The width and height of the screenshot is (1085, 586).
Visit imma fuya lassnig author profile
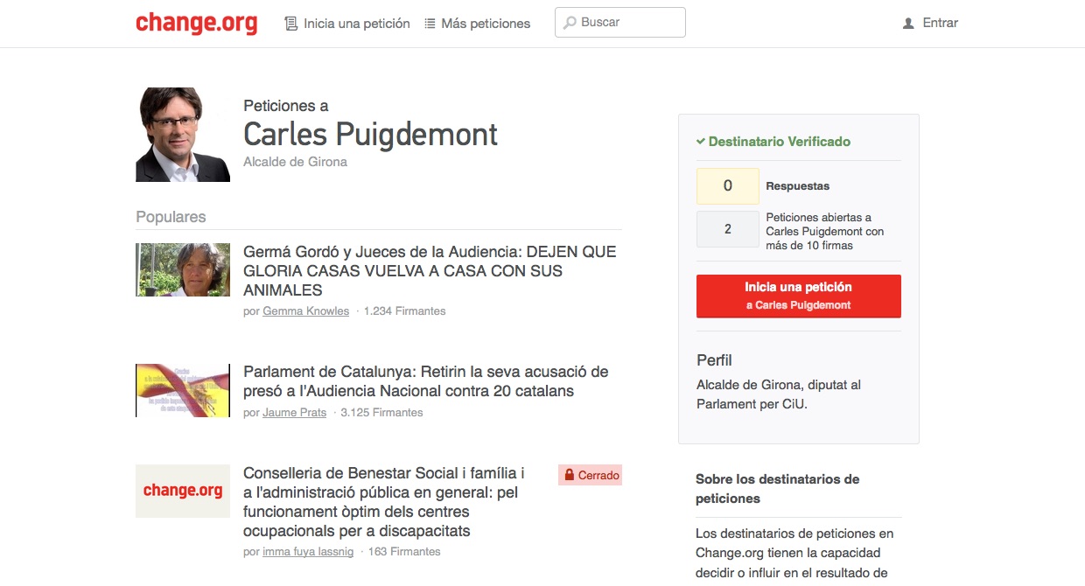click(308, 552)
